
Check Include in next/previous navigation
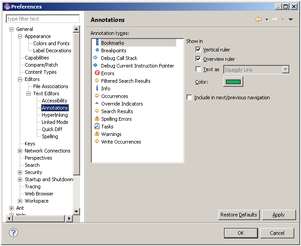point(189,98)
